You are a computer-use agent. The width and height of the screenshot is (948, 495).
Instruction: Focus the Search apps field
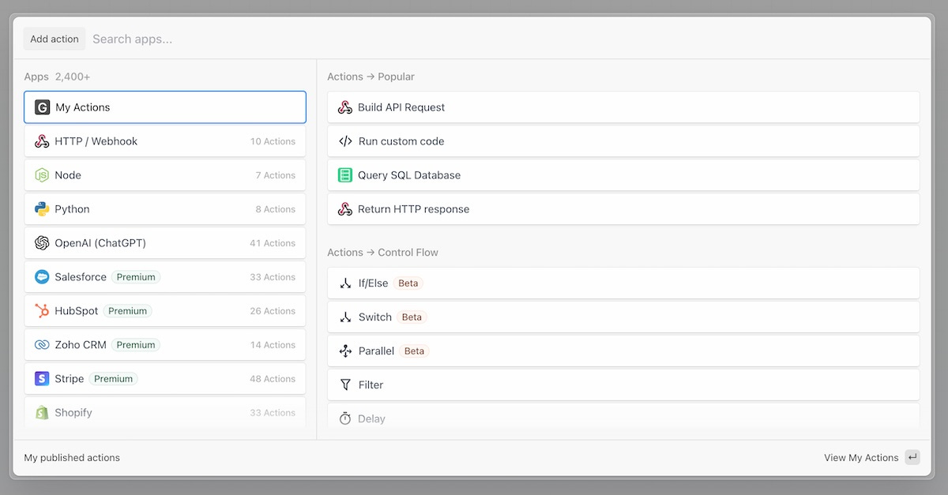pyautogui.click(x=506, y=39)
